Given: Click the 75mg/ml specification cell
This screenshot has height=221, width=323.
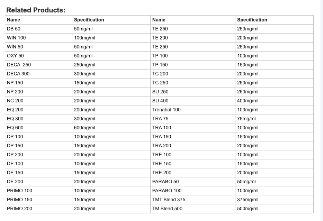Looking at the screenshot, I should (x=246, y=119).
